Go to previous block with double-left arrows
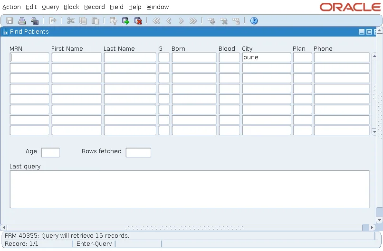The height and width of the screenshot is (251, 383). click(156, 21)
